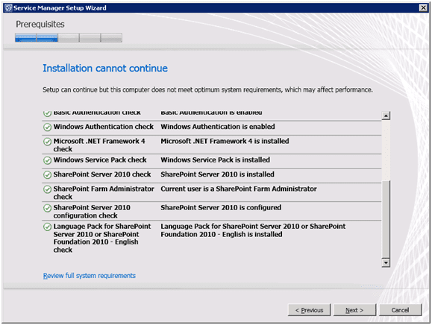Click the 'Prerequisites' page title

40,25
